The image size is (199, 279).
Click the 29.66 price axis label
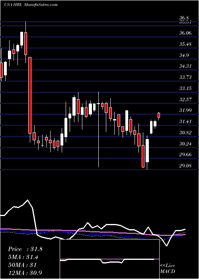click(x=185, y=155)
